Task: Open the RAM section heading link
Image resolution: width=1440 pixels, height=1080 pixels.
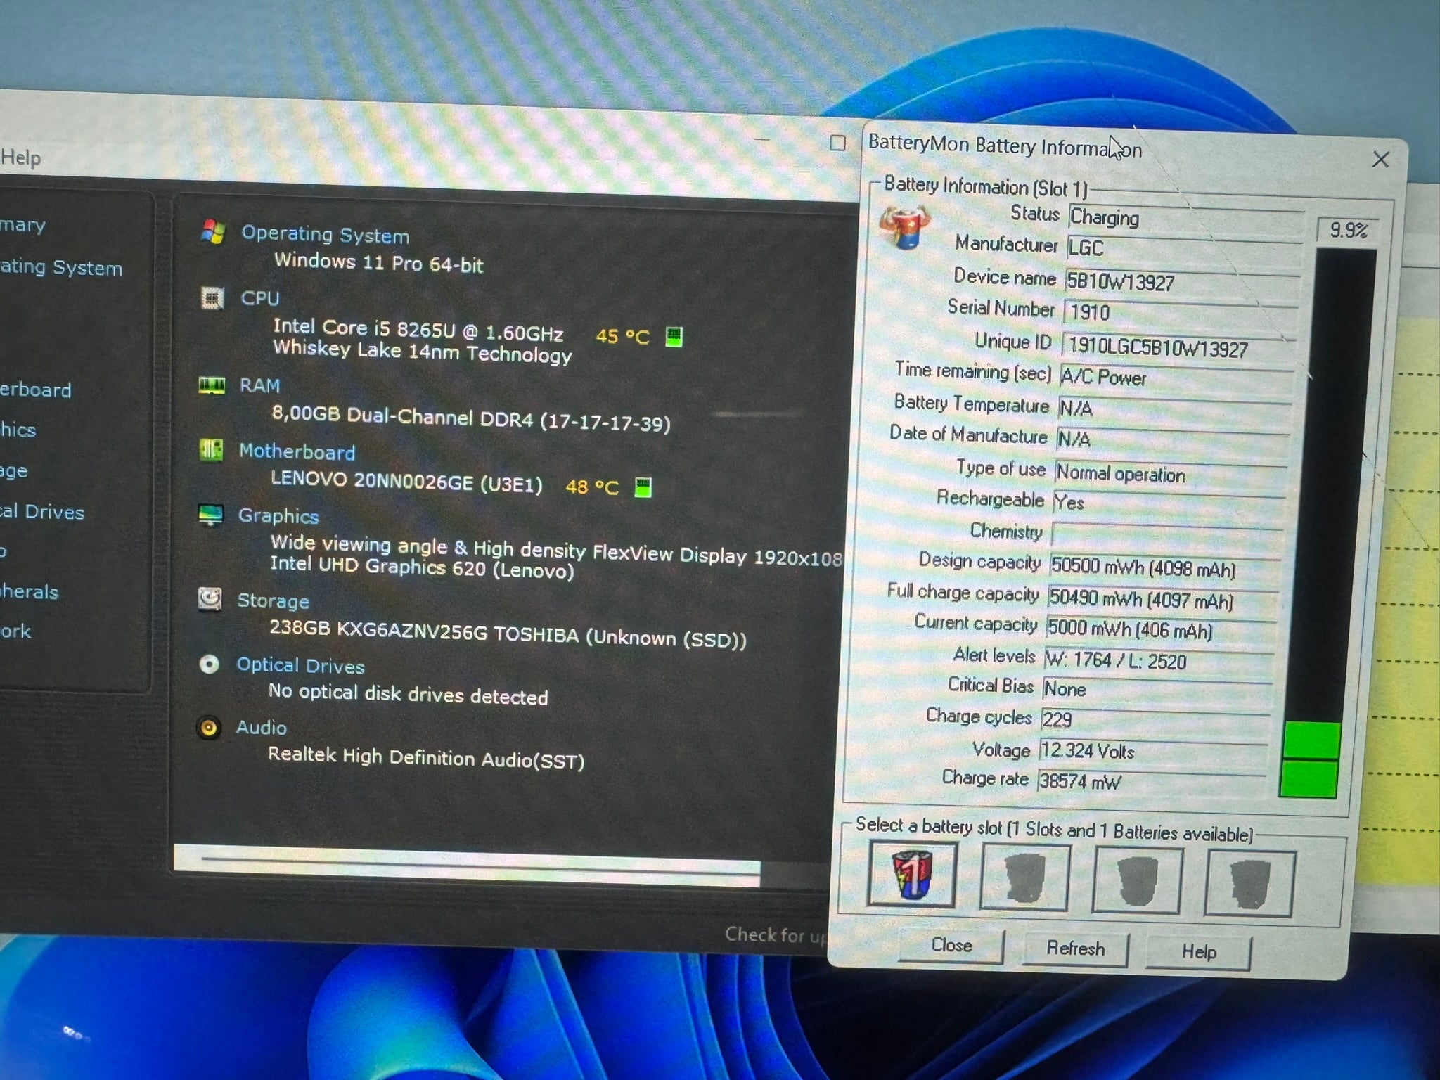Action: (259, 385)
